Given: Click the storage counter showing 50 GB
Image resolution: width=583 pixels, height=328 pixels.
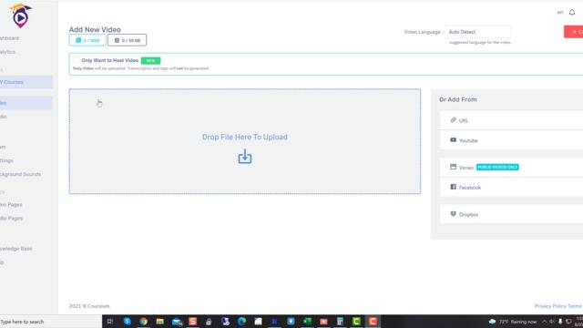Looking at the screenshot, I should click(x=128, y=40).
